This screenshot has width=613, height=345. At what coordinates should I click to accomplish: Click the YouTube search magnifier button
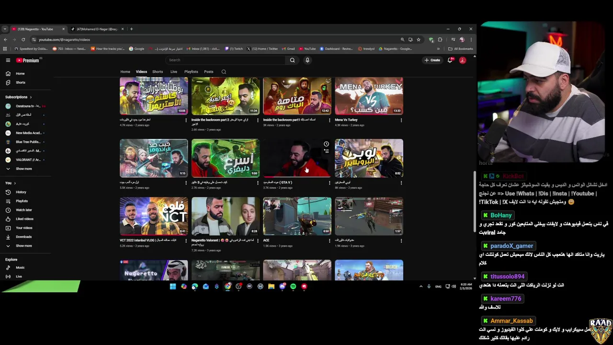click(292, 60)
